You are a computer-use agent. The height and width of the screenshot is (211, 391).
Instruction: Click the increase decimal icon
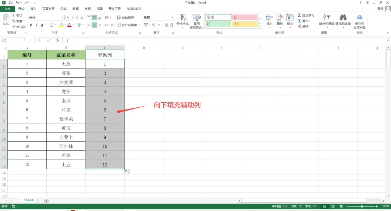click(166, 25)
